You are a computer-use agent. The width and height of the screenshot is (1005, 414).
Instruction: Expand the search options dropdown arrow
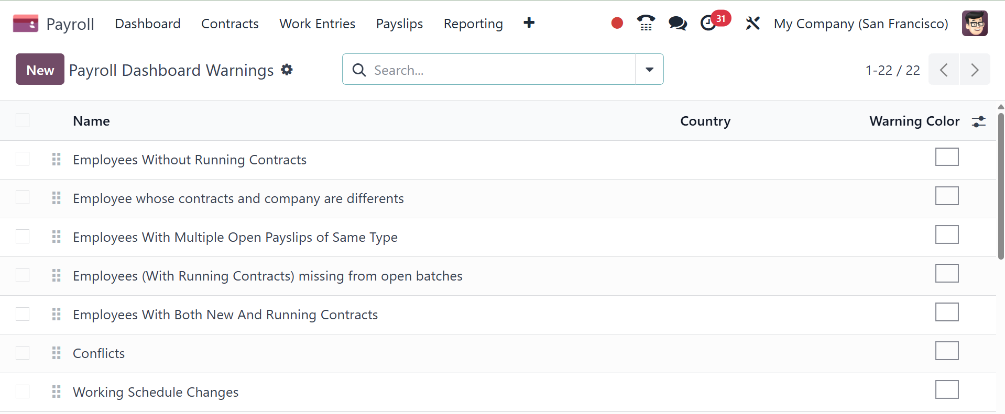tap(649, 70)
